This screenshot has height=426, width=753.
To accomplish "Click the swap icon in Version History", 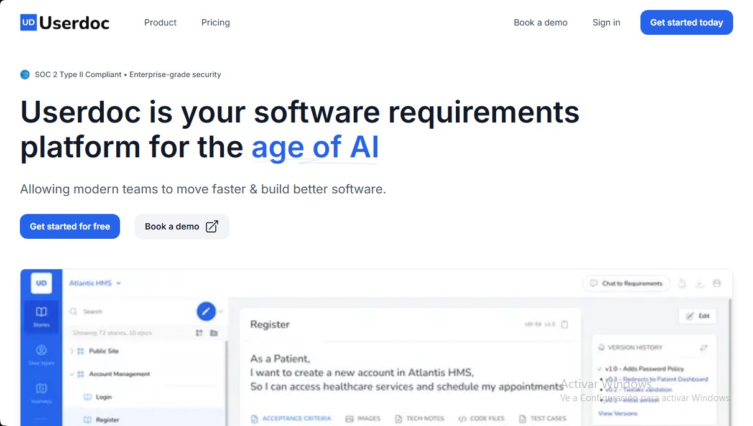I will click(x=703, y=348).
